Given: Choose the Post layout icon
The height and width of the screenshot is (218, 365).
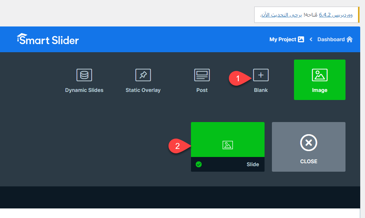Looking at the screenshot, I should 202,75.
